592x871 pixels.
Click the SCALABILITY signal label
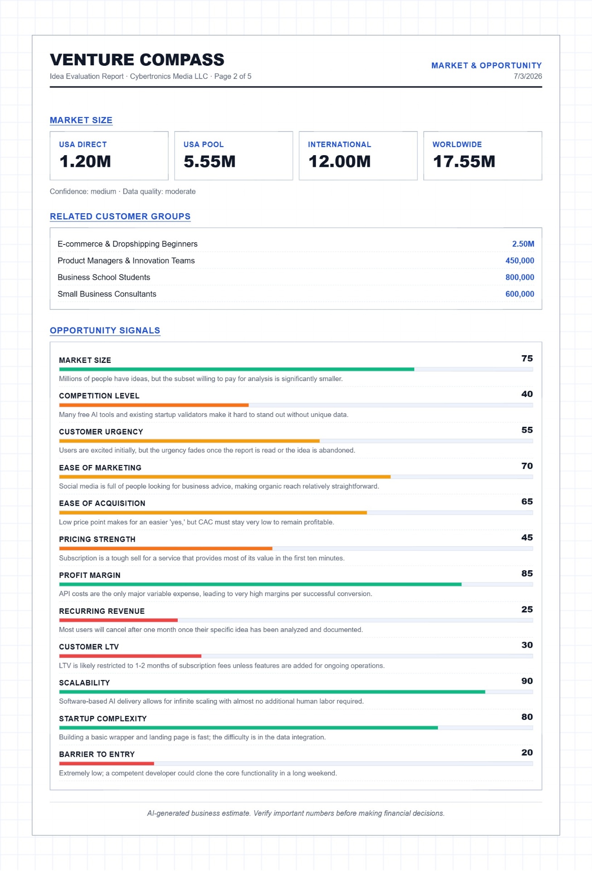tap(84, 683)
